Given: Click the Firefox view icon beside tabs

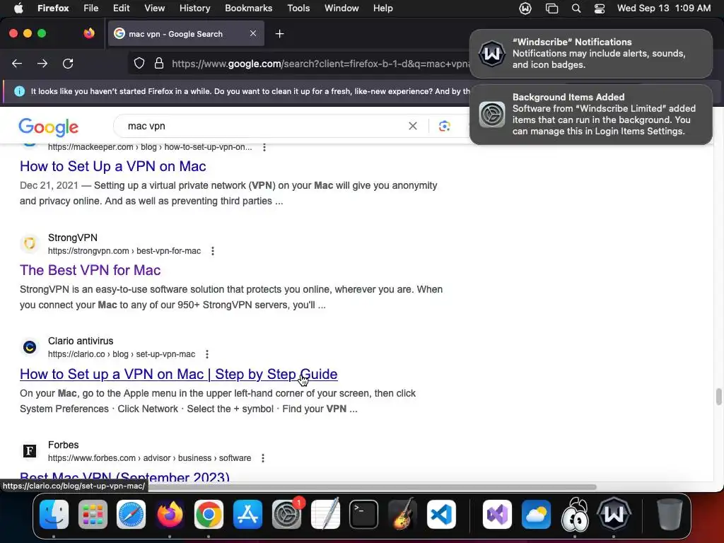Looking at the screenshot, I should [x=89, y=33].
